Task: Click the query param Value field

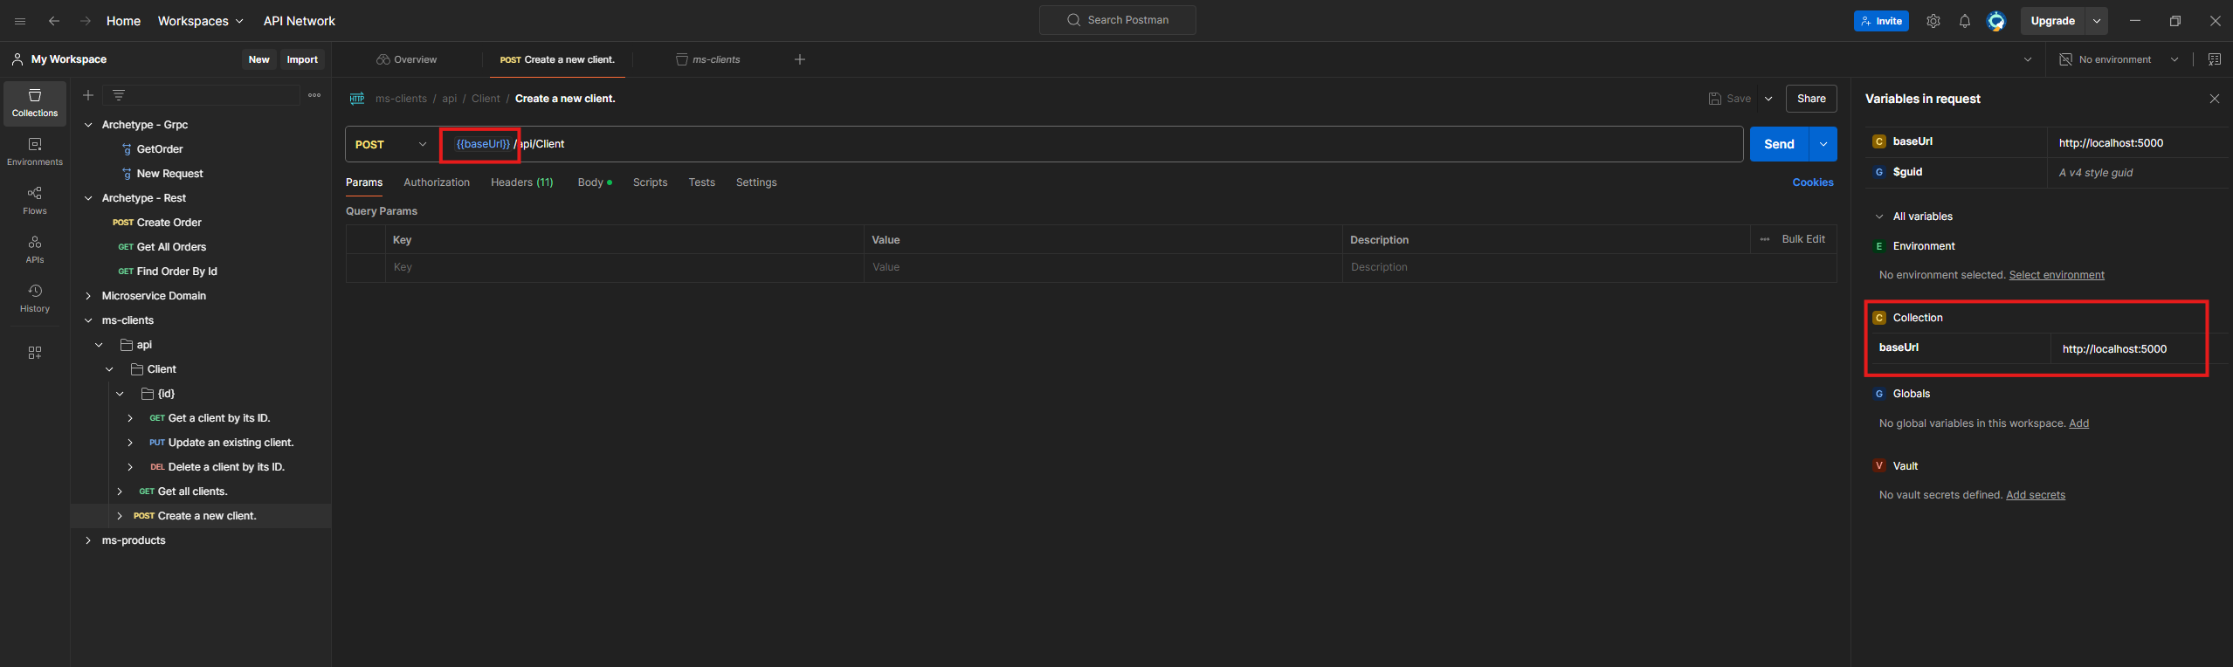Action: click(x=1103, y=267)
